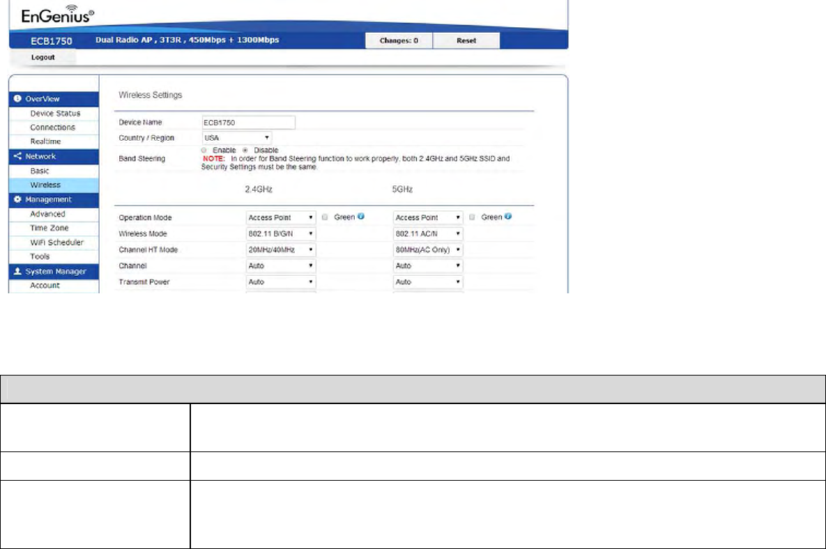Open Device Status in the sidebar
This screenshot has width=826, height=549.
click(x=54, y=113)
